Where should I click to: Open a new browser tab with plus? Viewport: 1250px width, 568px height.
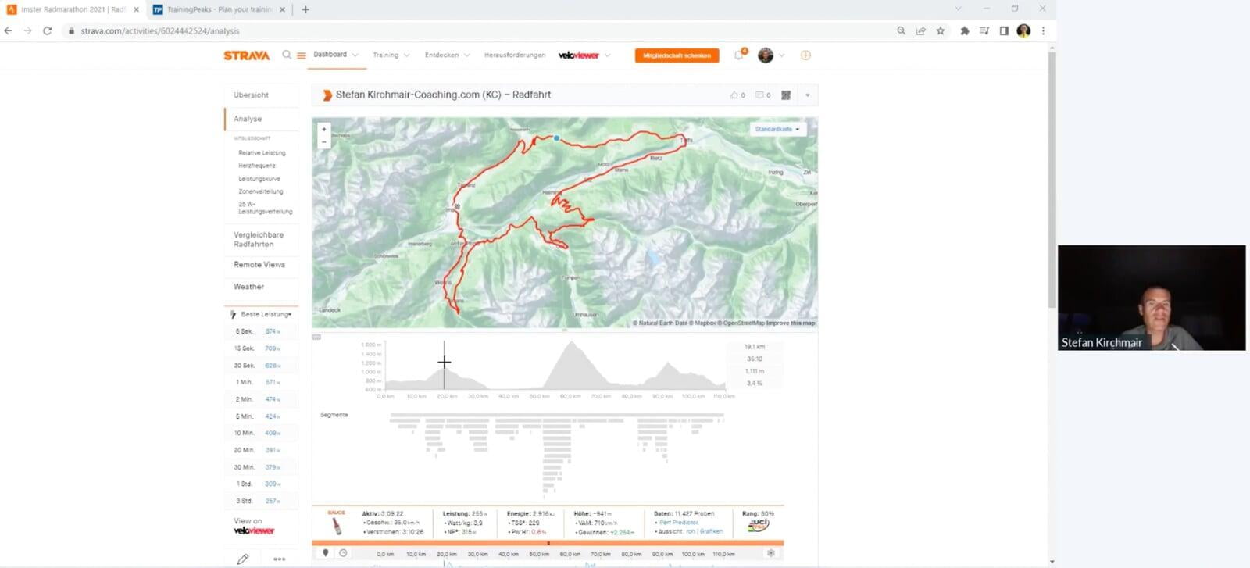tap(305, 9)
